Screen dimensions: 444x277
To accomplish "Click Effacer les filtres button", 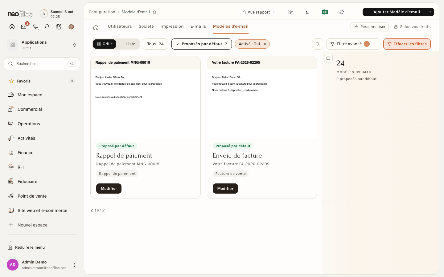I will point(407,44).
